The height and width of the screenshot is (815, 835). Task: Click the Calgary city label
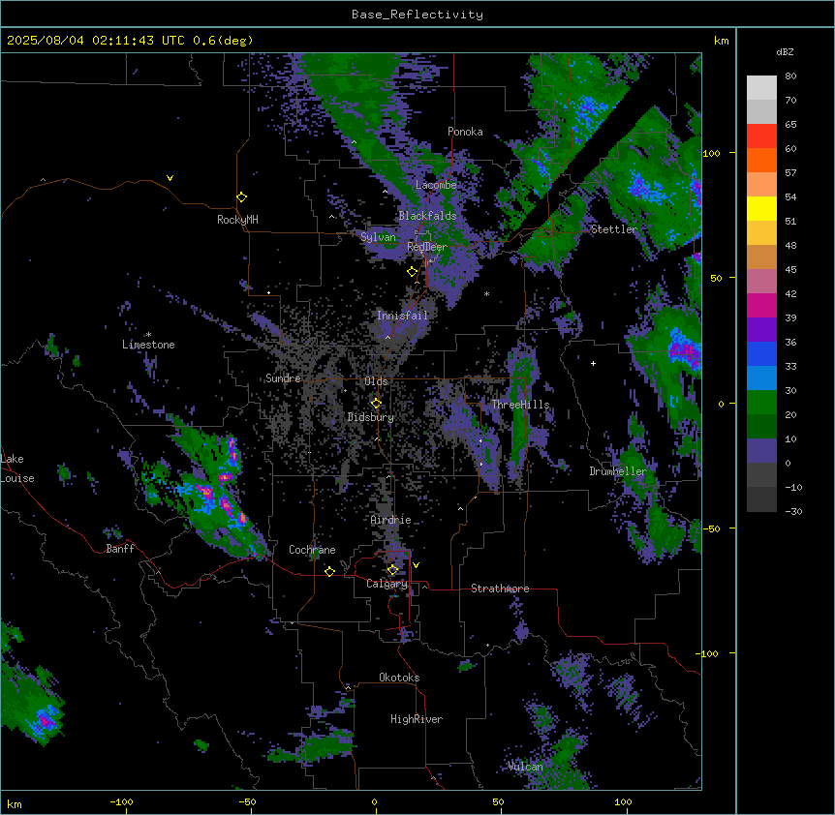click(387, 584)
